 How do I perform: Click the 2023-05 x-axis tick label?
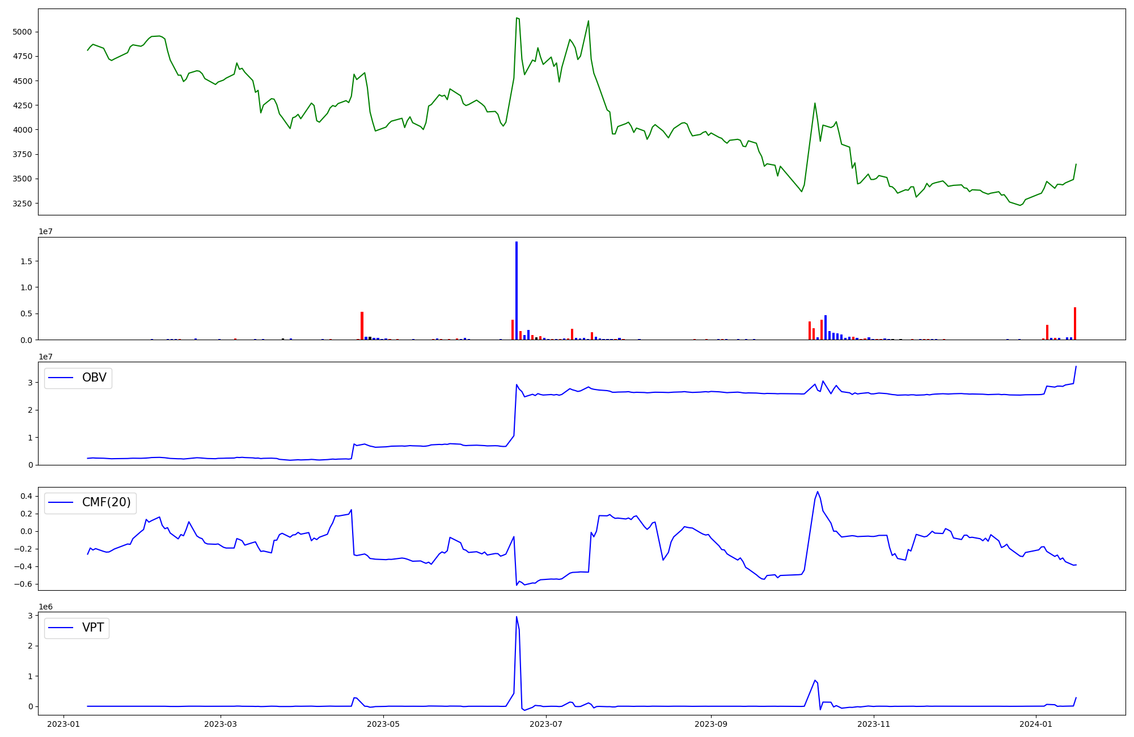pyautogui.click(x=383, y=724)
